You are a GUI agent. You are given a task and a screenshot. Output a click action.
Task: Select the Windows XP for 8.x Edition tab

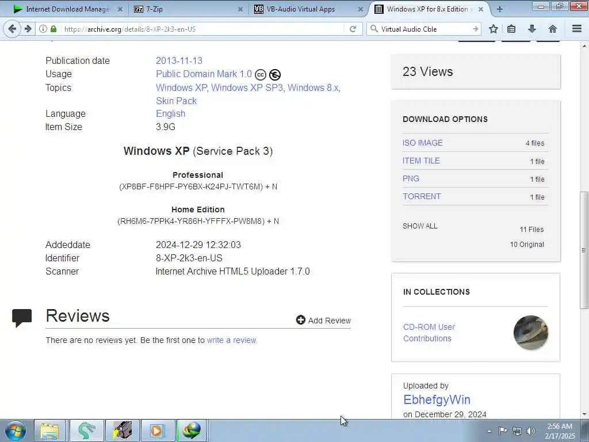[427, 9]
